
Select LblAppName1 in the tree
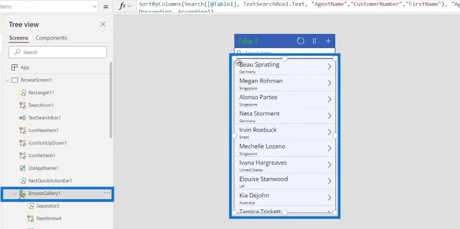(x=43, y=168)
